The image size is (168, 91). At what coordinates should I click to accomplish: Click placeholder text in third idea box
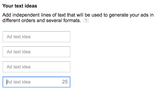tap(19, 67)
